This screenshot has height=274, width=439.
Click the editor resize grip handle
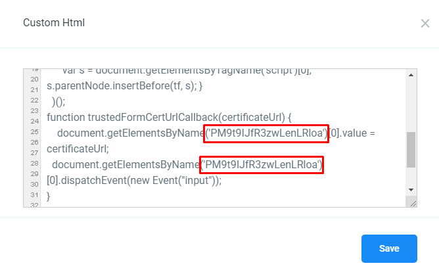pos(413,204)
